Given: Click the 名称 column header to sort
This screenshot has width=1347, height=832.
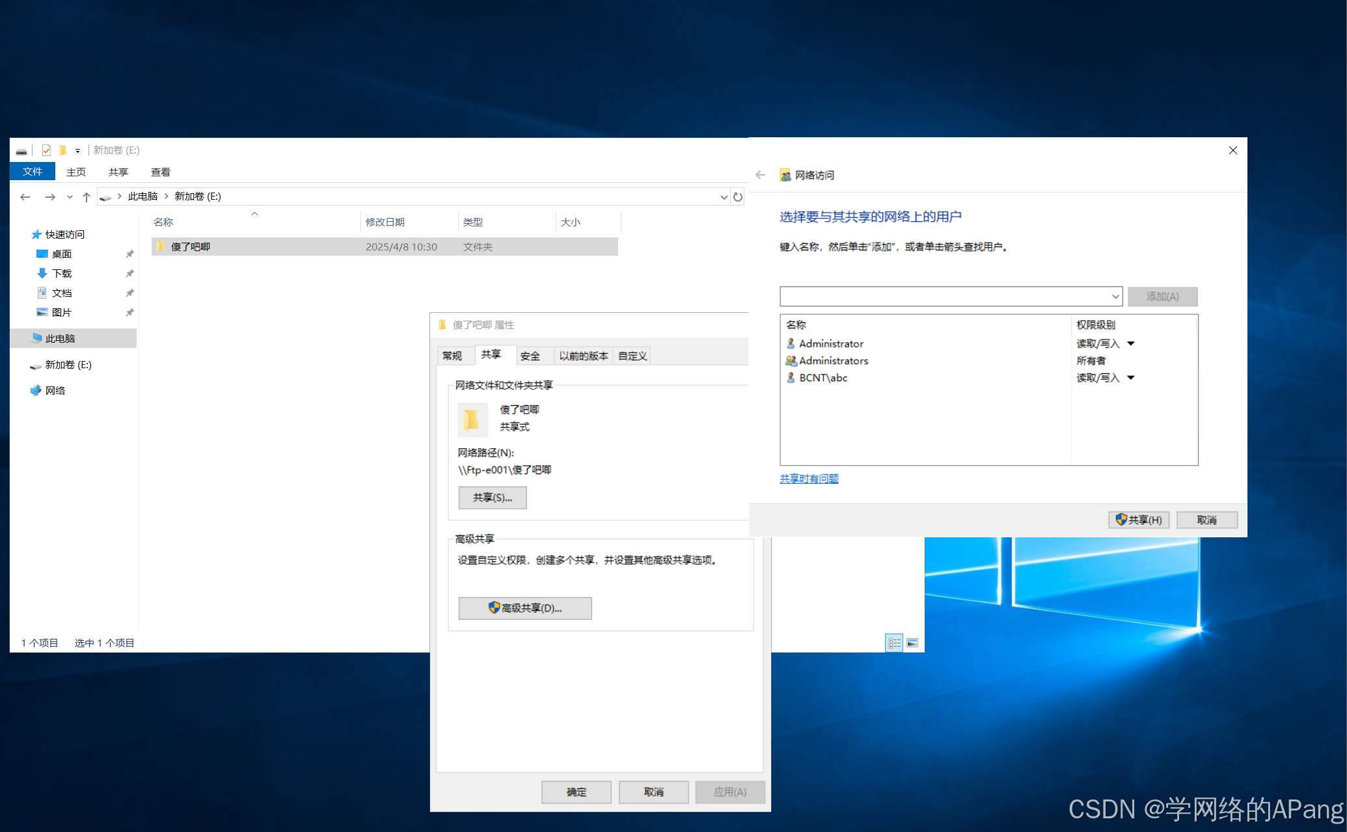Looking at the screenshot, I should coord(164,222).
